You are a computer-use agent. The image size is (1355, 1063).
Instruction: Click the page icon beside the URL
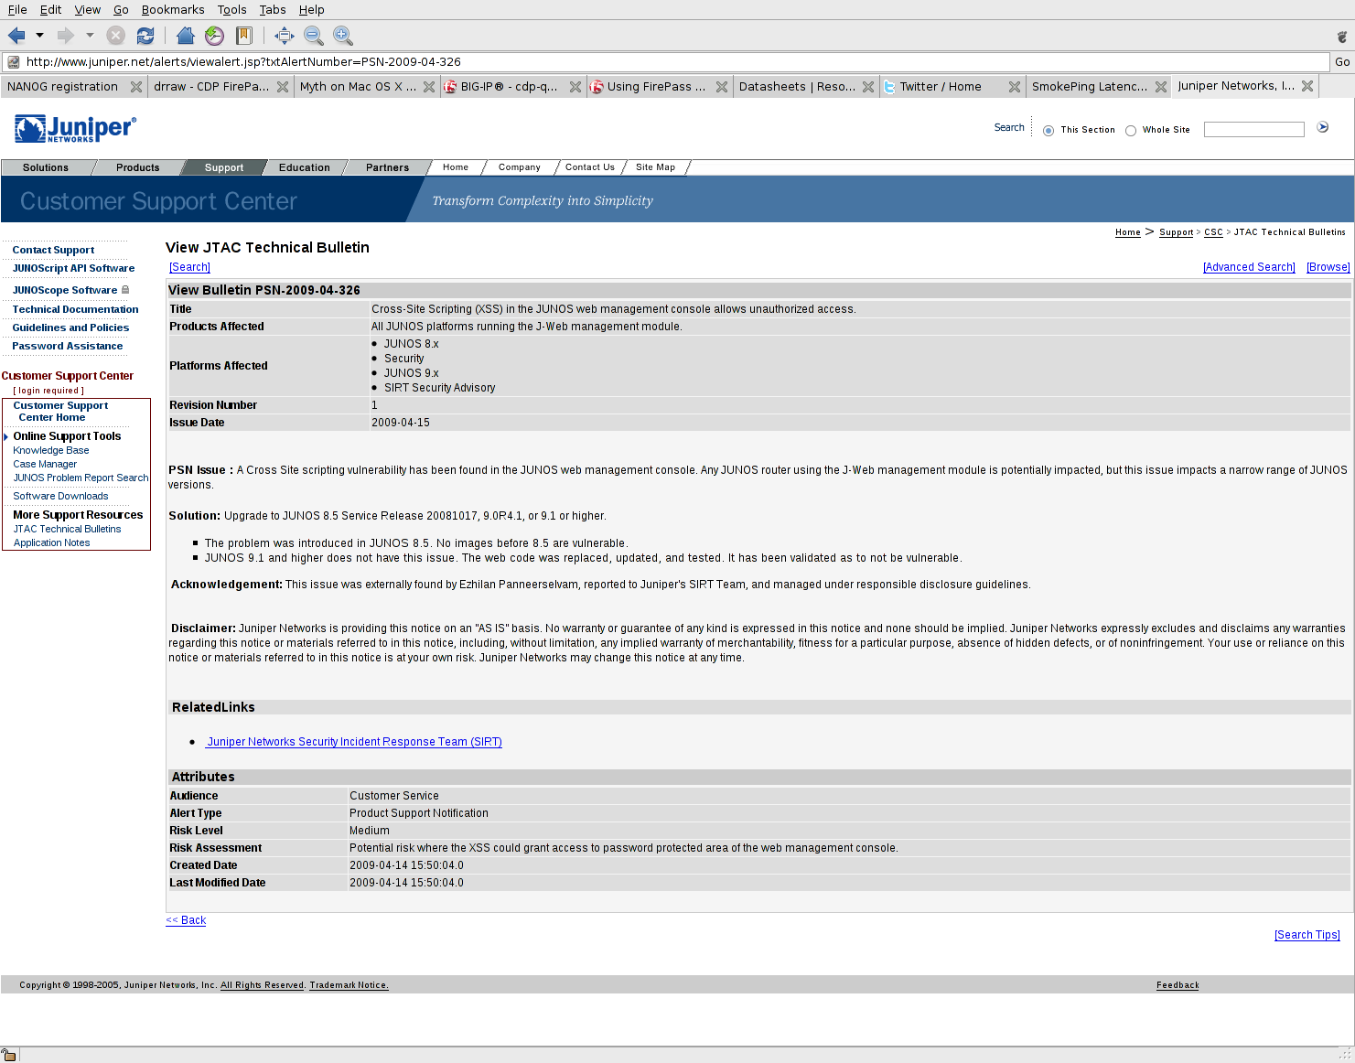point(13,62)
